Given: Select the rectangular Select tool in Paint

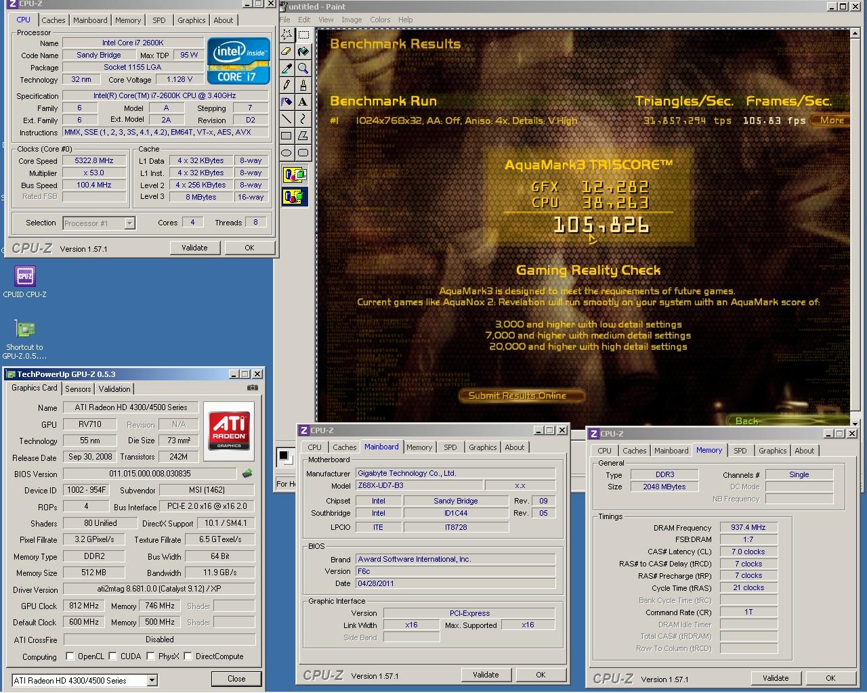Looking at the screenshot, I should pos(303,35).
